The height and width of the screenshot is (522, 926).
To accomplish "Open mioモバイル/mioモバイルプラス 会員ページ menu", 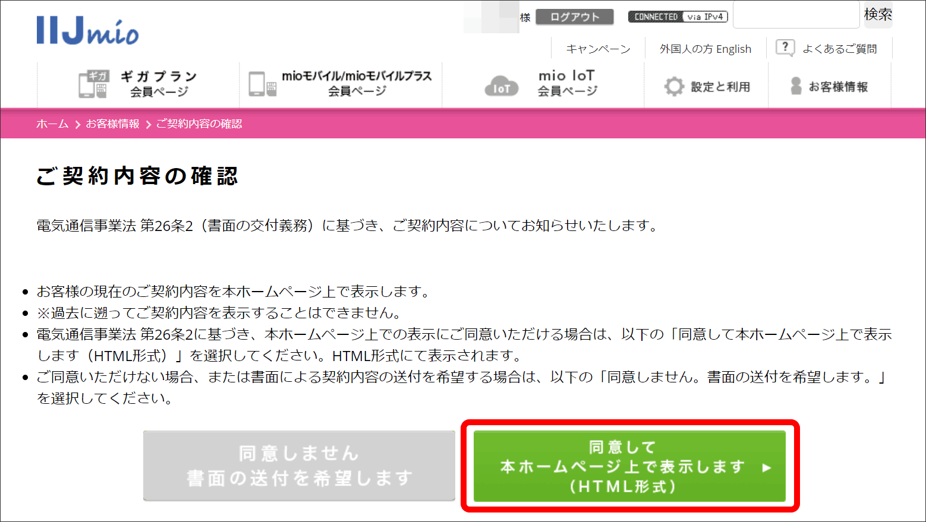I will pos(357,83).
